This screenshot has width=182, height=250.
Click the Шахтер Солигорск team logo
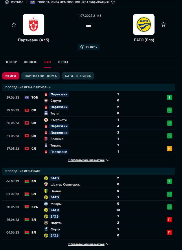click(x=46, y=184)
